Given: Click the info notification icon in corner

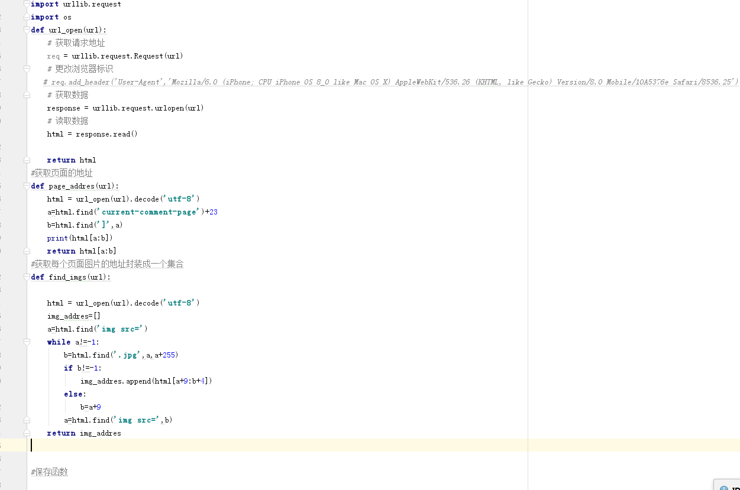Looking at the screenshot, I should pyautogui.click(x=723, y=488).
